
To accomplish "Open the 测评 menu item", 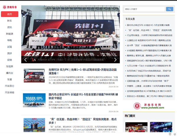I will click(x=10, y=53).
